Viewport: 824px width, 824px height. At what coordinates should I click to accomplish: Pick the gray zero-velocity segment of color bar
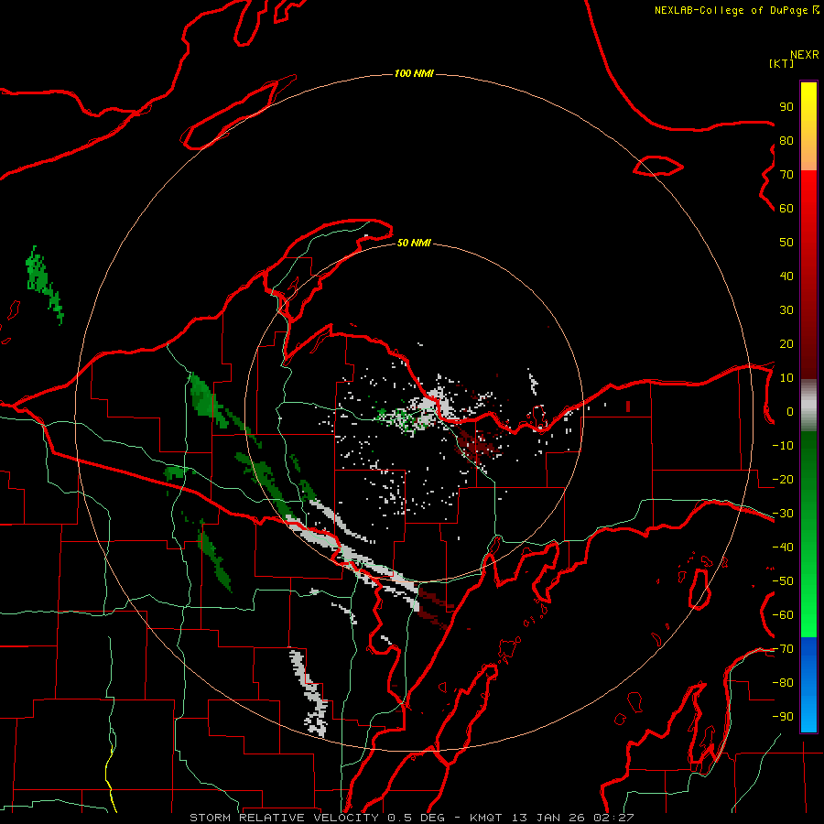pos(808,406)
